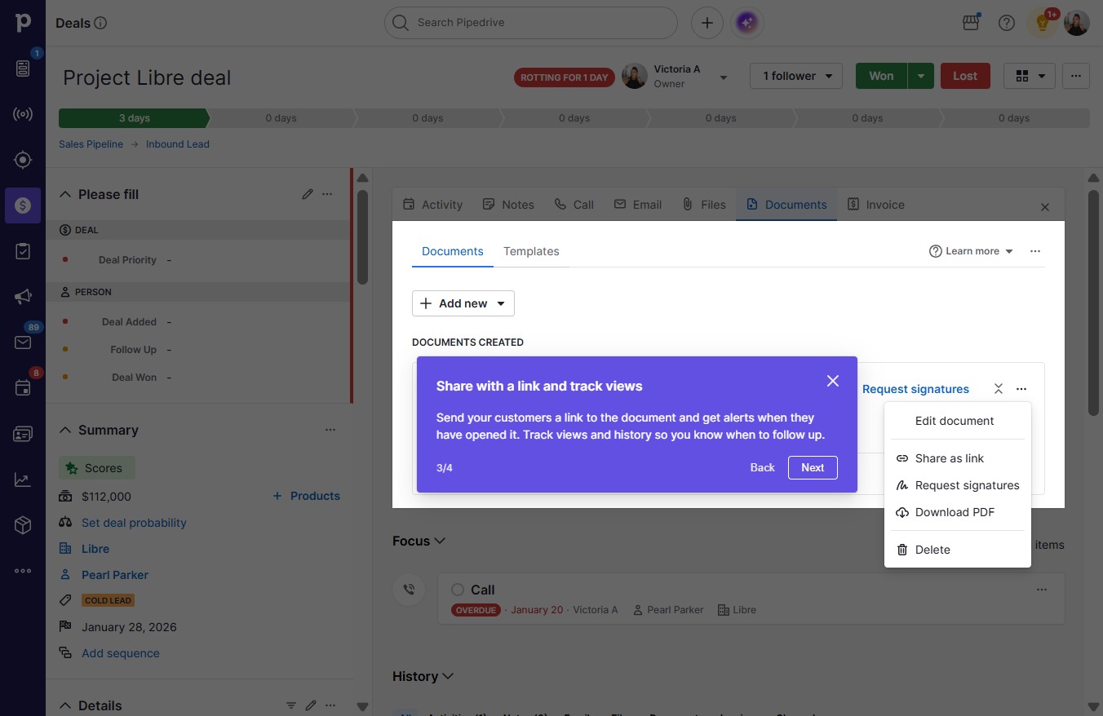The height and width of the screenshot is (716, 1103).
Task: Open the Learn more dropdown
Action: [971, 251]
